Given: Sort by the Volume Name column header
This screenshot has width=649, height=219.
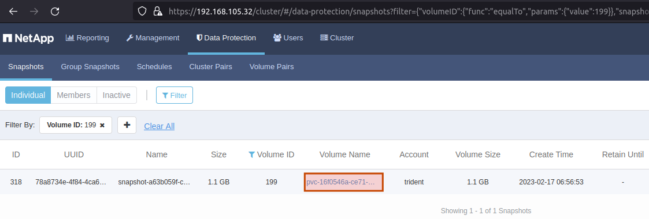Looking at the screenshot, I should [345, 154].
